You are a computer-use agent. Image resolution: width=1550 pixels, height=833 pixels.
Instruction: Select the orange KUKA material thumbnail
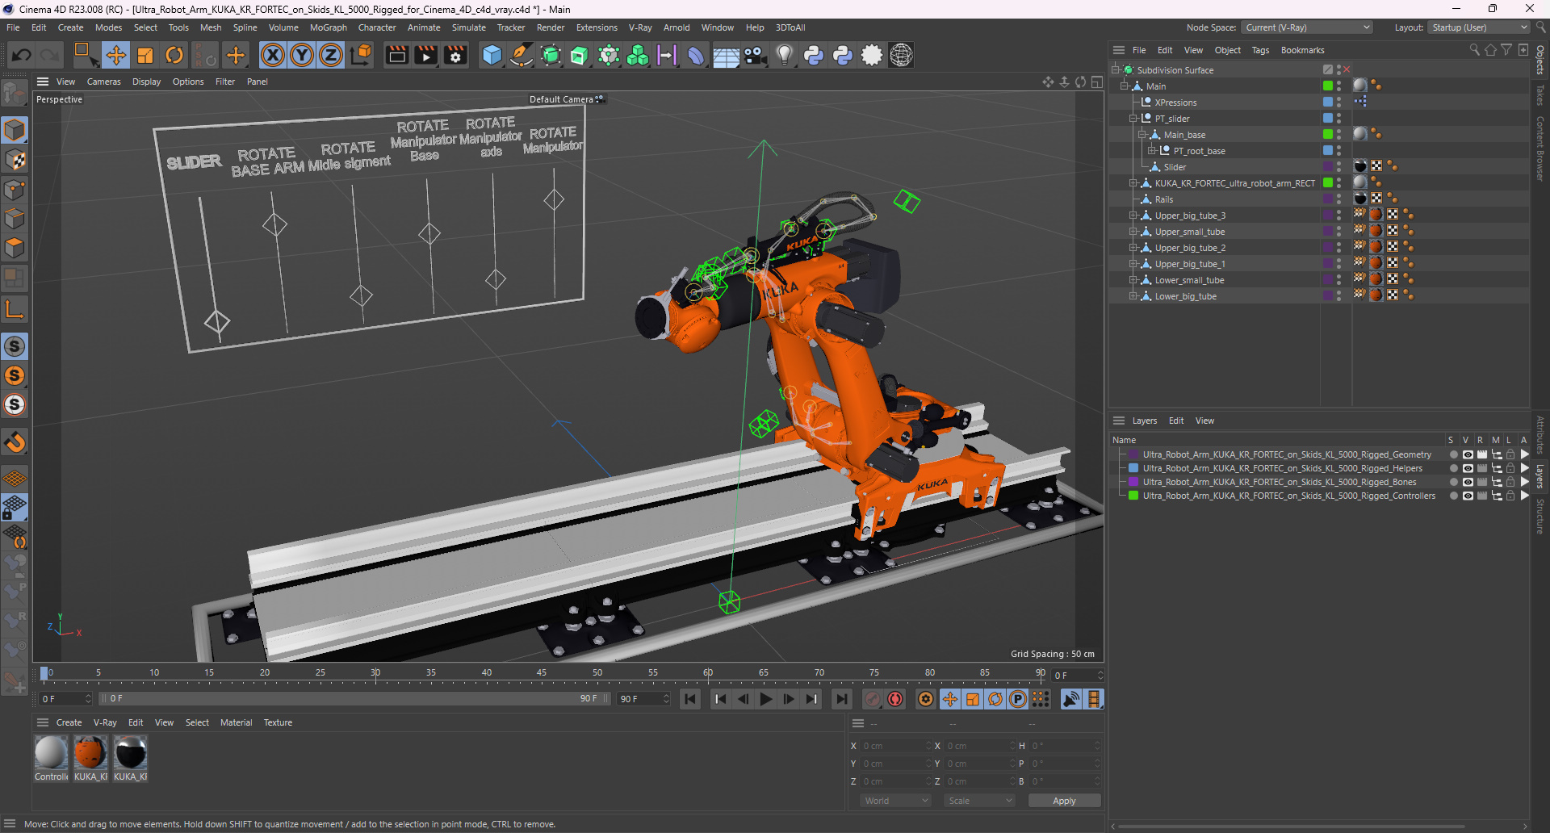coord(90,753)
